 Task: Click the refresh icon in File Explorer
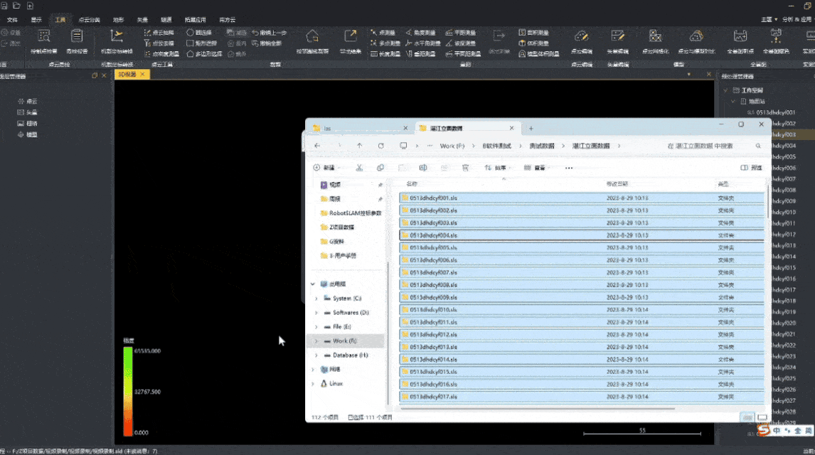(381, 146)
